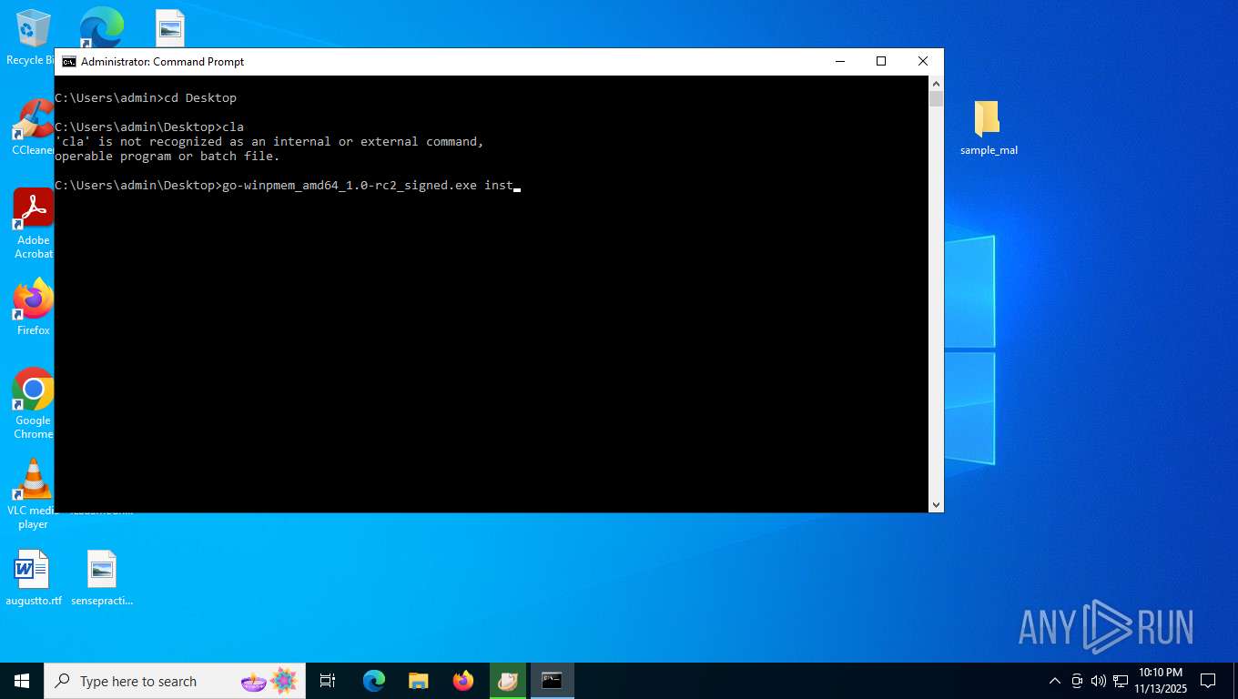Close the Administrator Command Prompt window
1238x699 pixels.
pyautogui.click(x=923, y=61)
